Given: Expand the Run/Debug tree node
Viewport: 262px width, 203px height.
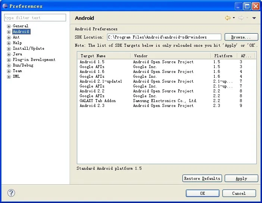Looking at the screenshot, I should coord(9,65).
